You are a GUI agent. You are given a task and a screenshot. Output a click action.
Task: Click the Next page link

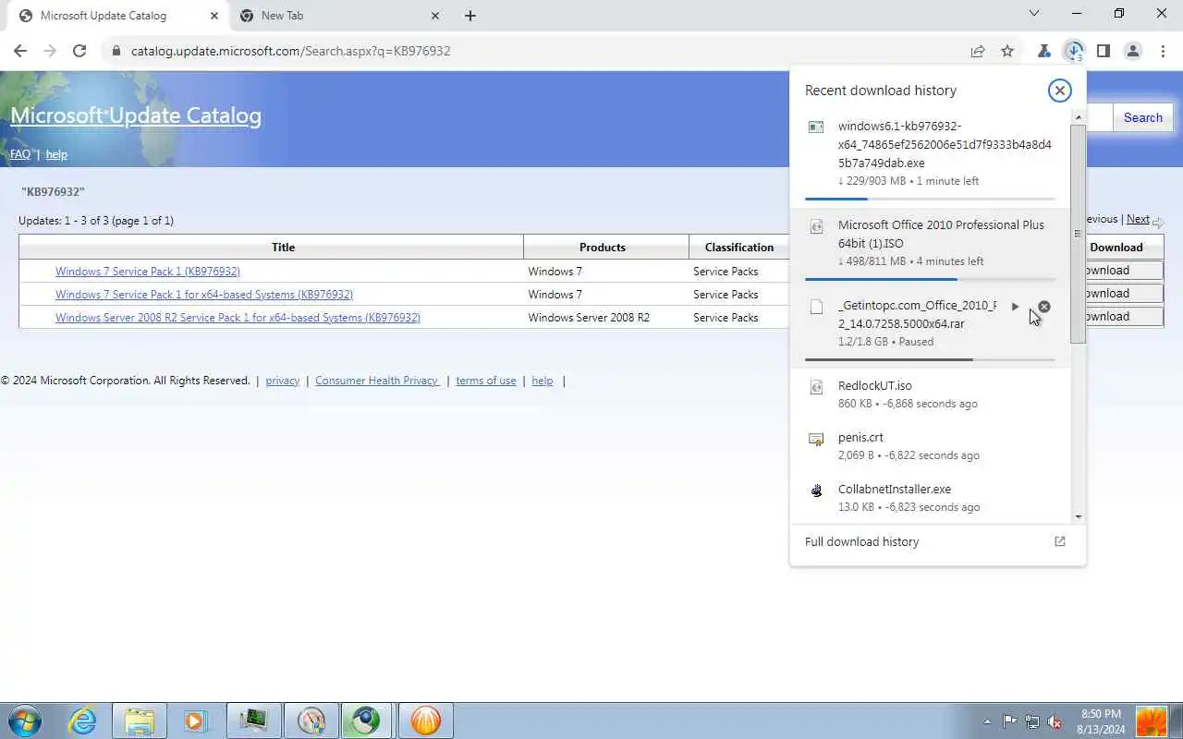tap(1138, 220)
